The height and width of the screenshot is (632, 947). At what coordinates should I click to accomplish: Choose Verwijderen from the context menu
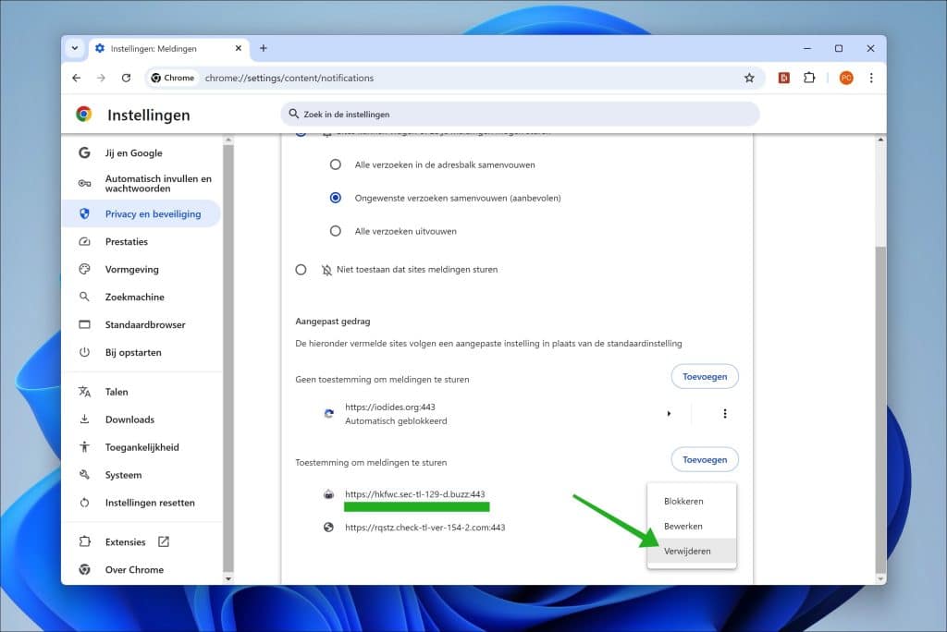692,551
